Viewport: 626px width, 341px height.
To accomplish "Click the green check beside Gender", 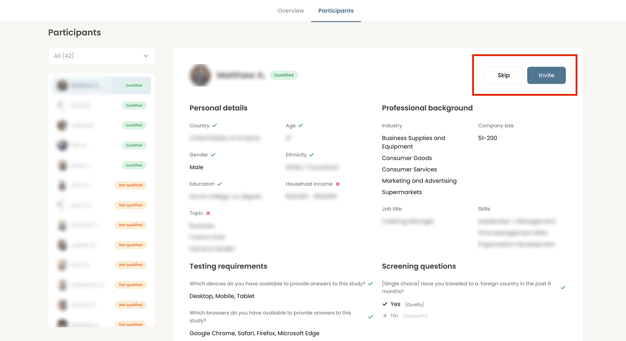I will 213,155.
